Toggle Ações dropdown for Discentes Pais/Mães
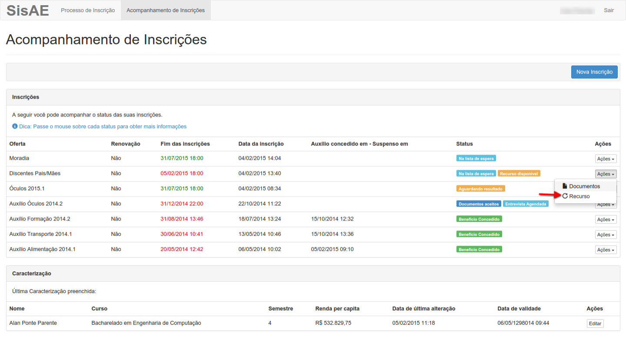 click(x=606, y=174)
